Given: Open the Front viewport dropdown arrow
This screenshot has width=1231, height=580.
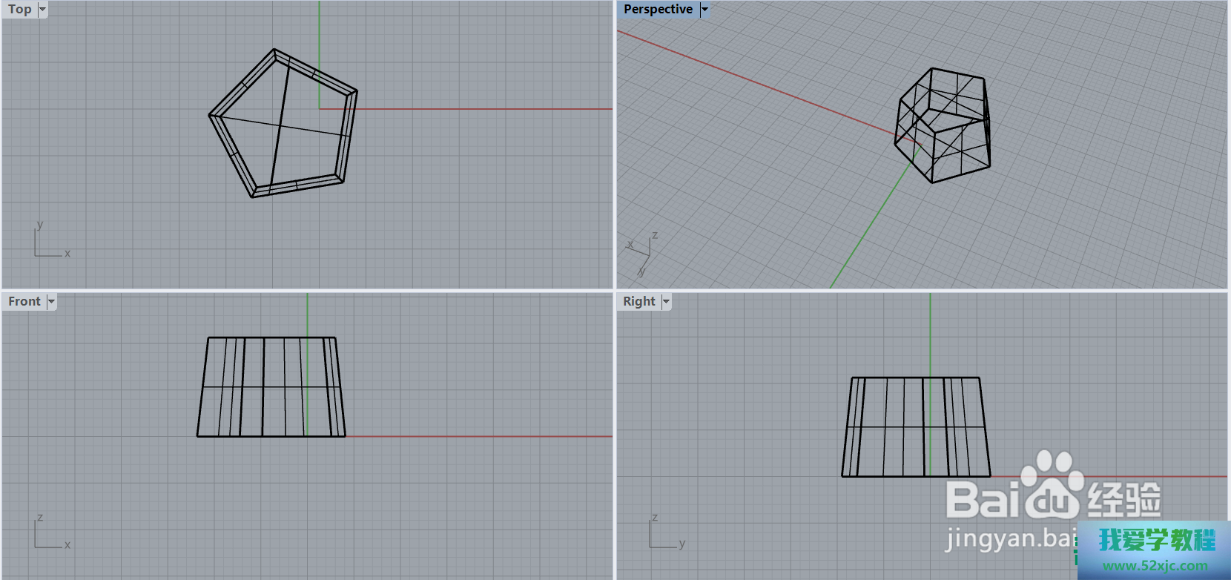Looking at the screenshot, I should coord(51,302).
